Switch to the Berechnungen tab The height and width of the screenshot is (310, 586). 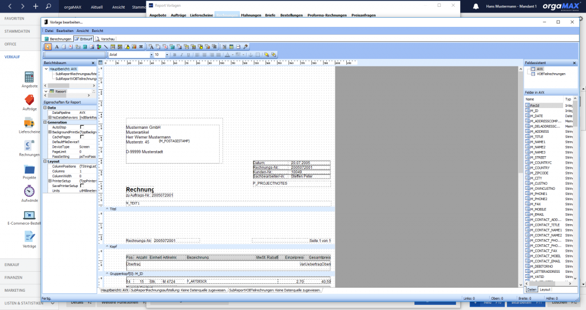click(x=58, y=39)
